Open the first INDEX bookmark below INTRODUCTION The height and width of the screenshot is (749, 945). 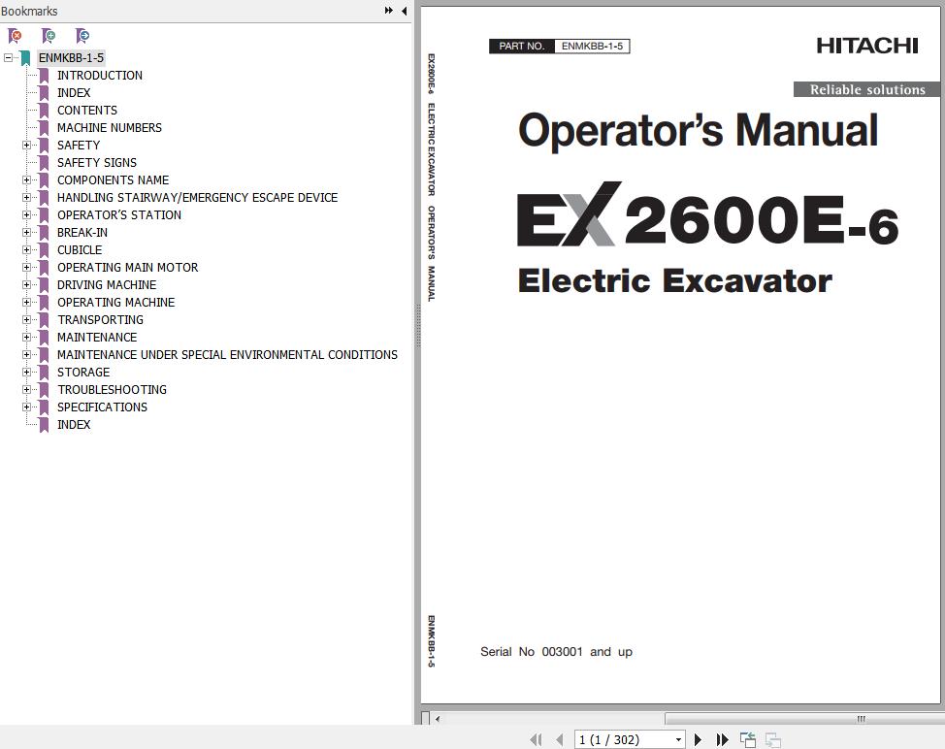click(74, 93)
